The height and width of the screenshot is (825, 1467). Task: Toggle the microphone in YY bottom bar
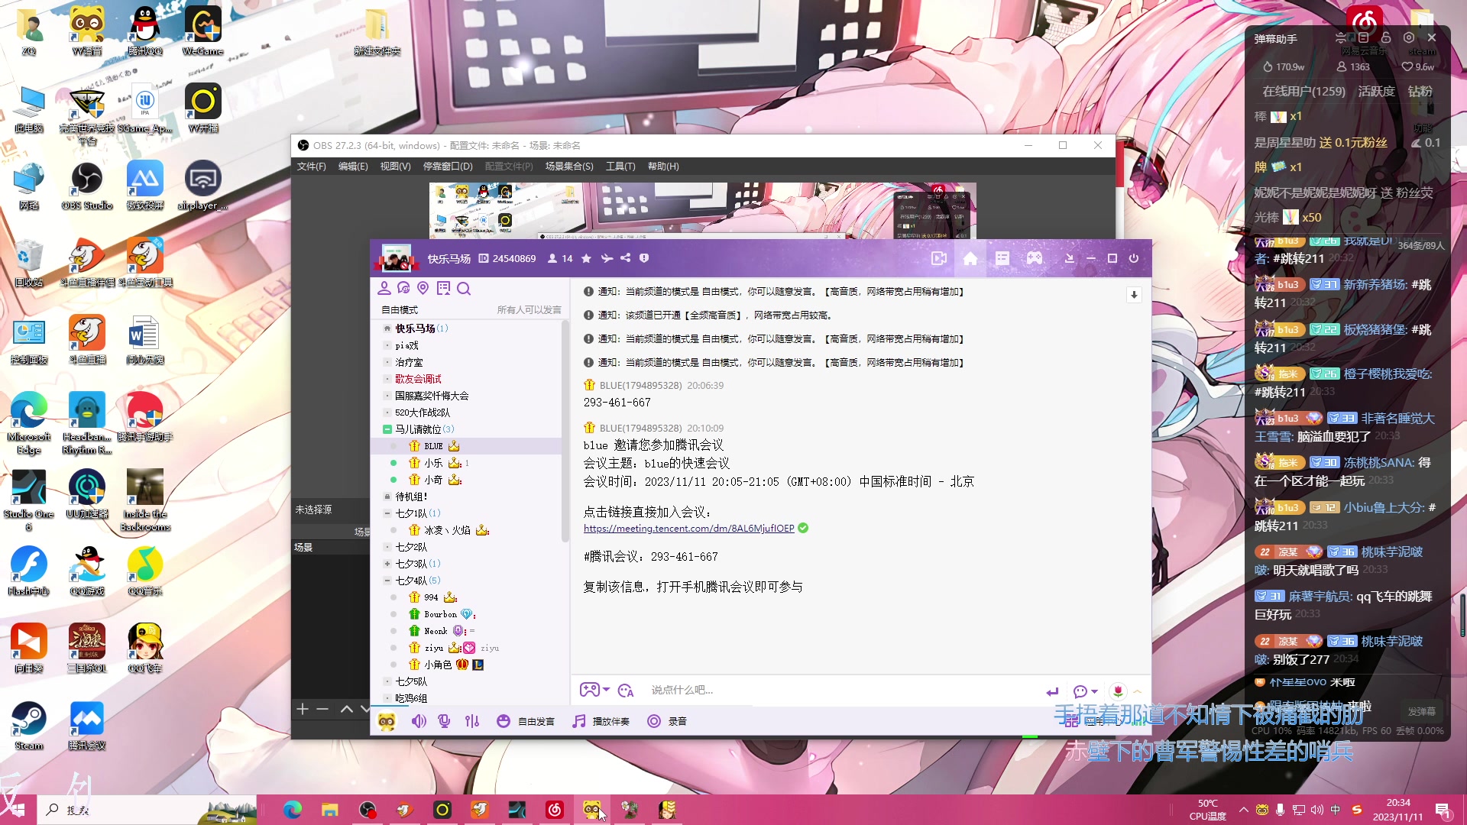coord(444,721)
